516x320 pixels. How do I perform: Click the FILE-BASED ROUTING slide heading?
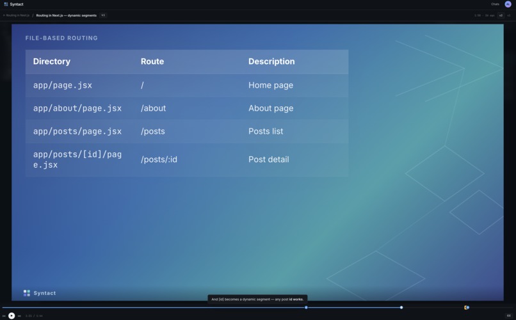[x=61, y=38]
